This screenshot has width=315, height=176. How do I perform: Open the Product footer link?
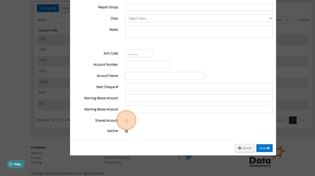36,158
